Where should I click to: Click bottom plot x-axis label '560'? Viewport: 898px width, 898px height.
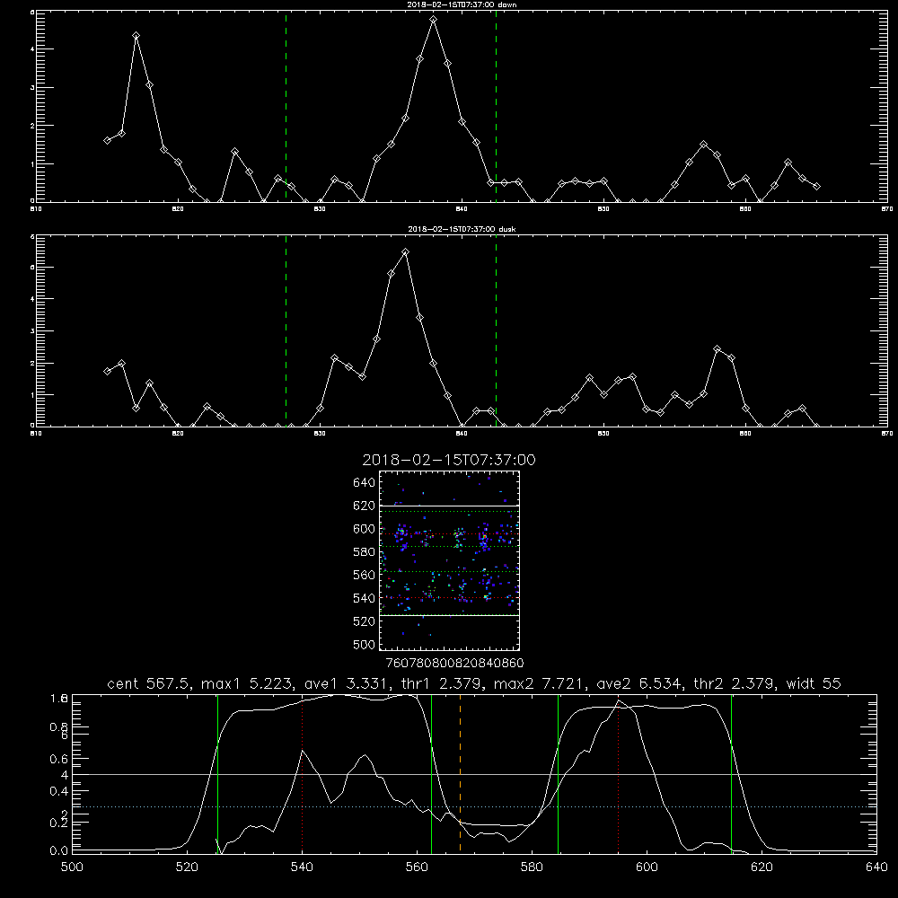(417, 867)
